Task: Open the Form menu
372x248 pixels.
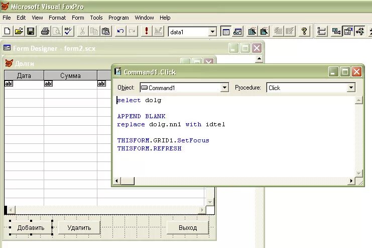Action: pos(78,18)
